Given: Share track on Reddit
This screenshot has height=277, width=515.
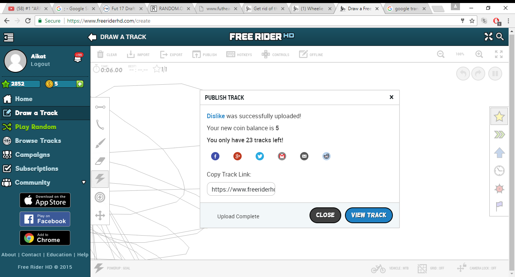Looking at the screenshot, I should 326,156.
